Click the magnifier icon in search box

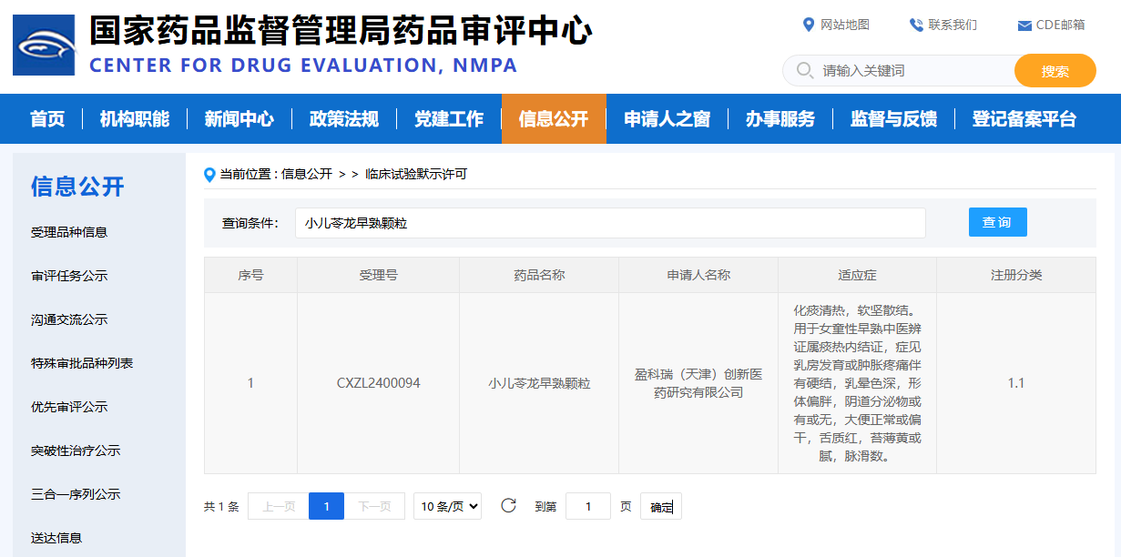[x=804, y=70]
